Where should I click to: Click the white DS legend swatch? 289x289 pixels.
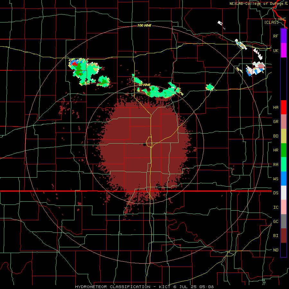[x=284, y=193]
